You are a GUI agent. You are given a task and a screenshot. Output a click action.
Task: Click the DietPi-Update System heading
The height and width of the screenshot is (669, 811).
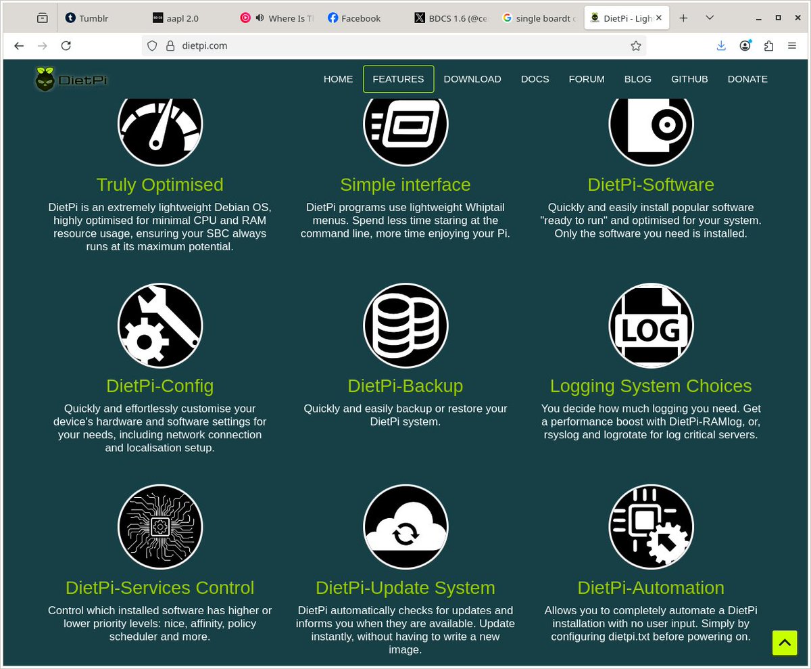pyautogui.click(x=405, y=588)
